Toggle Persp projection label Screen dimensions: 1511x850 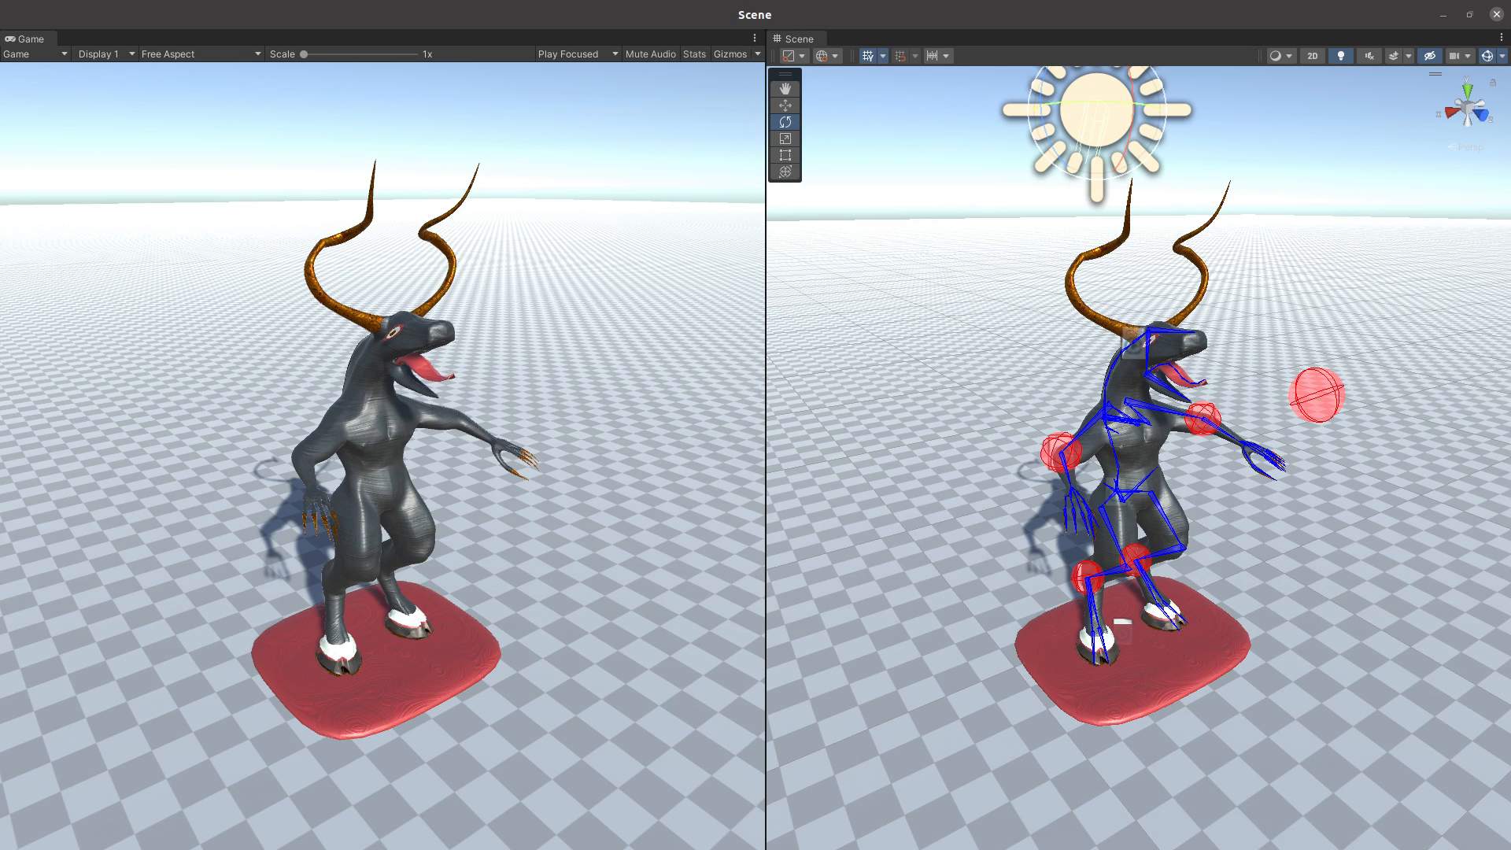[1465, 147]
